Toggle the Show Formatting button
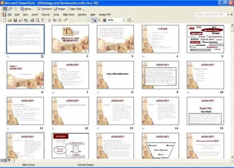Image resolution: width=234 pixels, height=168 pixels. click(x=94, y=20)
